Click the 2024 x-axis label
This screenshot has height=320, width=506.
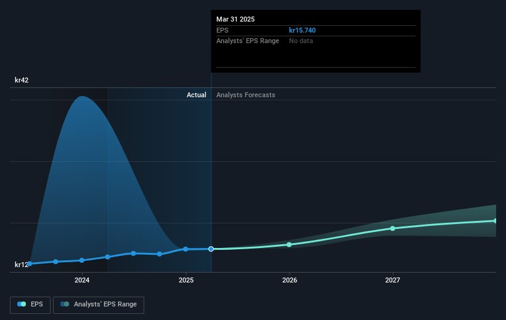click(x=82, y=280)
